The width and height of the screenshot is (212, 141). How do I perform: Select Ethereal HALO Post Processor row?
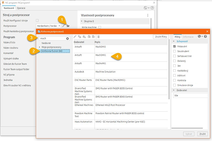[x=121, y=107]
